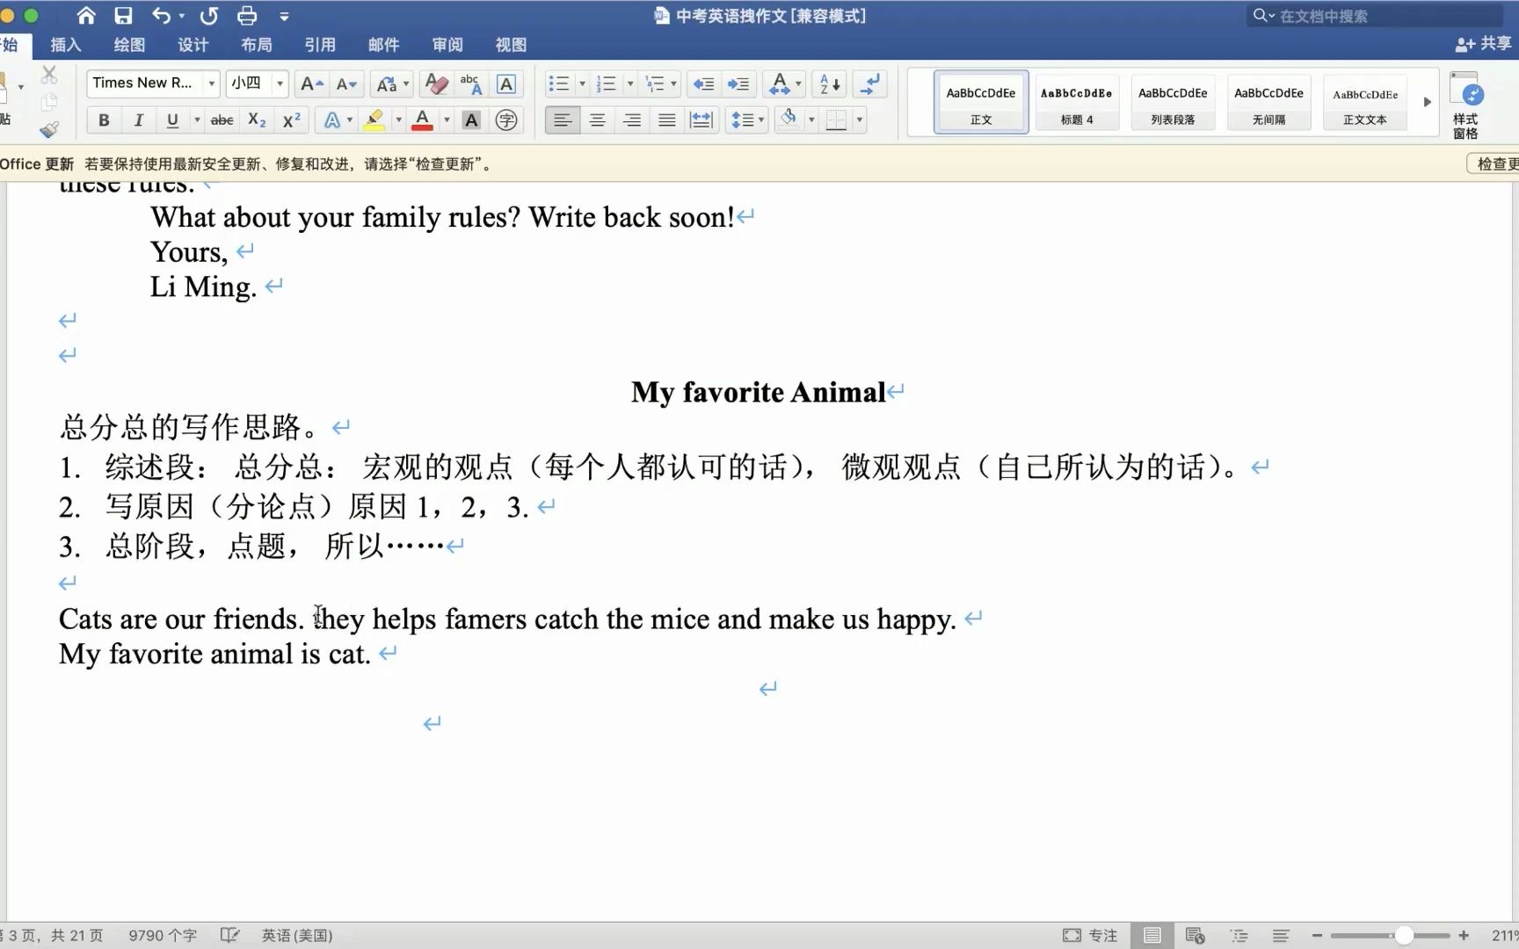Image resolution: width=1519 pixels, height=949 pixels.
Task: Apply yellow text highlight color
Action: click(374, 120)
